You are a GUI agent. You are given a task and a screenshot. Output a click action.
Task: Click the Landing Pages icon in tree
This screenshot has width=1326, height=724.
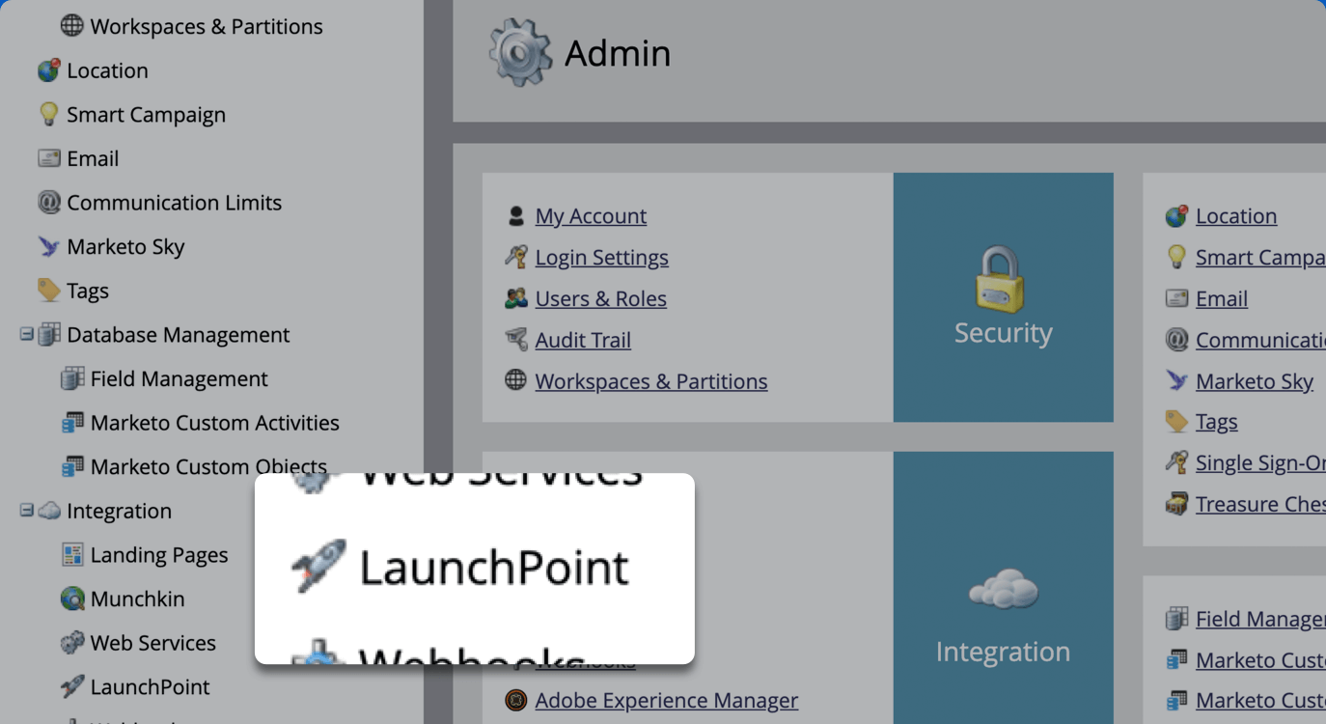[x=72, y=555]
